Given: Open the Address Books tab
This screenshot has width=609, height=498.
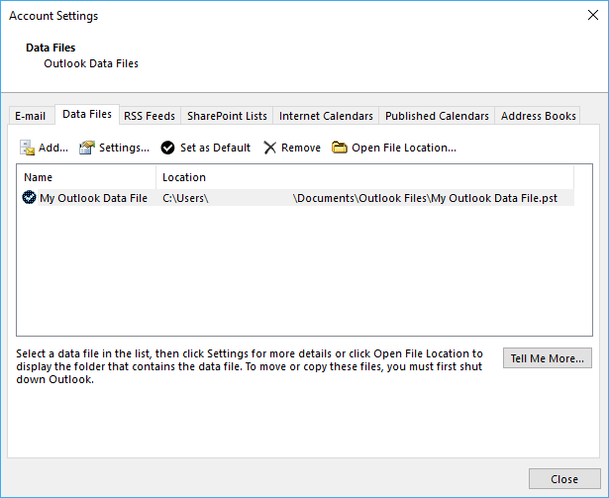Looking at the screenshot, I should [538, 116].
